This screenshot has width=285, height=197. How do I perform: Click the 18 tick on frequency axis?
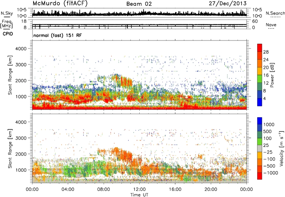pos(24,21)
